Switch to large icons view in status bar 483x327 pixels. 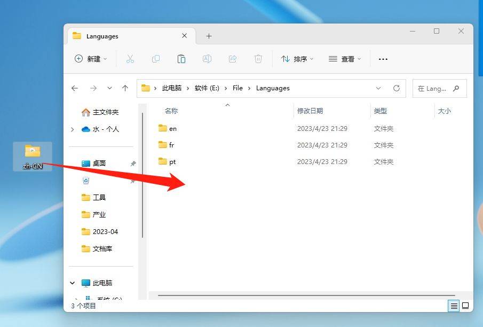(x=465, y=306)
